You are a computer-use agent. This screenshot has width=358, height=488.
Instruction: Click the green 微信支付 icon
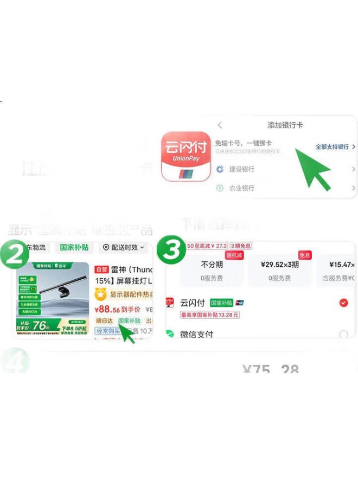(170, 333)
